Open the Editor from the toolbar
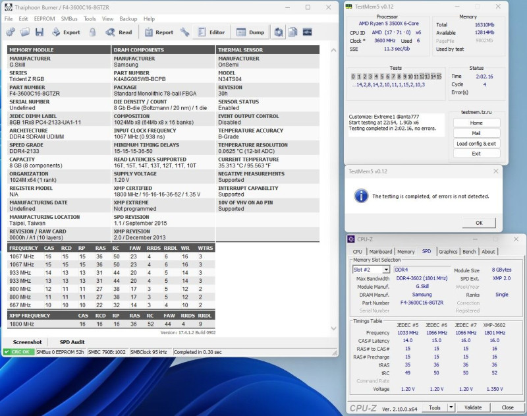The image size is (527, 416). coord(211,32)
